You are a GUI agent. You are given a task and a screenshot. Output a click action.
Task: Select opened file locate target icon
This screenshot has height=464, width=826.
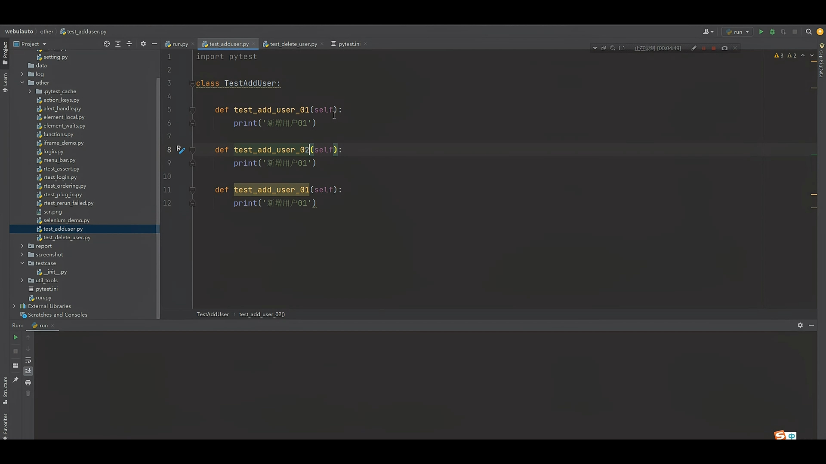pyautogui.click(x=107, y=44)
